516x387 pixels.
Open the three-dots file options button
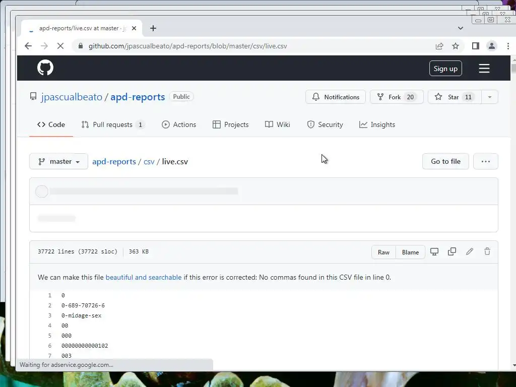tap(485, 162)
